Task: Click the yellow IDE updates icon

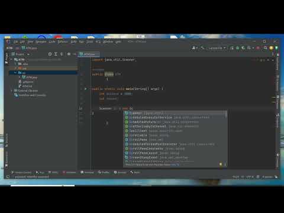Action: point(272,48)
